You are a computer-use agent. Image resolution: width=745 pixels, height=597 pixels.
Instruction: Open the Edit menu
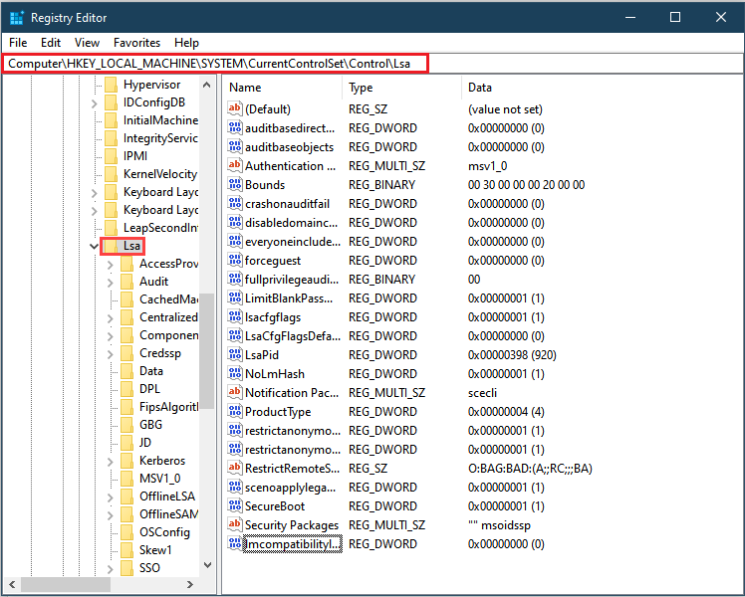point(51,43)
